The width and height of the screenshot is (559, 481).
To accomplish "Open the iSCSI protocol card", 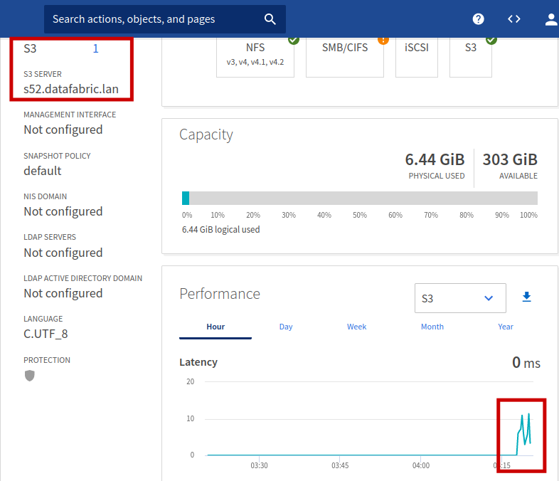I will click(416, 57).
